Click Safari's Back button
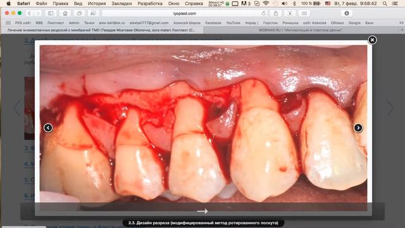The height and width of the screenshot is (228, 405). pyautogui.click(x=30, y=13)
